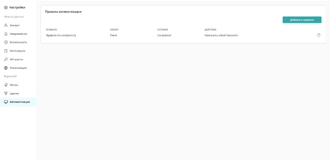Go to Безопасность settings
Image resolution: width=330 pixels, height=160 pixels.
pos(18,42)
